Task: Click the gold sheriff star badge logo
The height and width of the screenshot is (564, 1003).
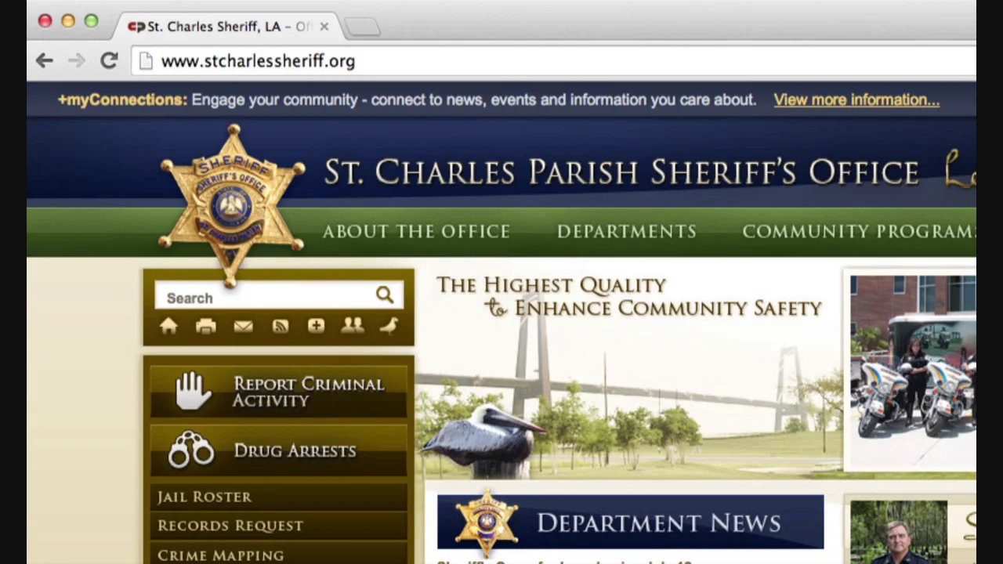Action: (x=232, y=205)
